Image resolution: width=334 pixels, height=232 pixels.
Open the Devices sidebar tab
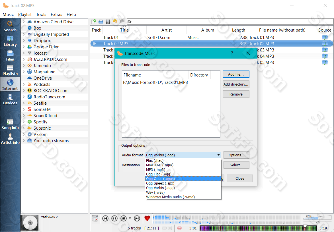(10, 100)
